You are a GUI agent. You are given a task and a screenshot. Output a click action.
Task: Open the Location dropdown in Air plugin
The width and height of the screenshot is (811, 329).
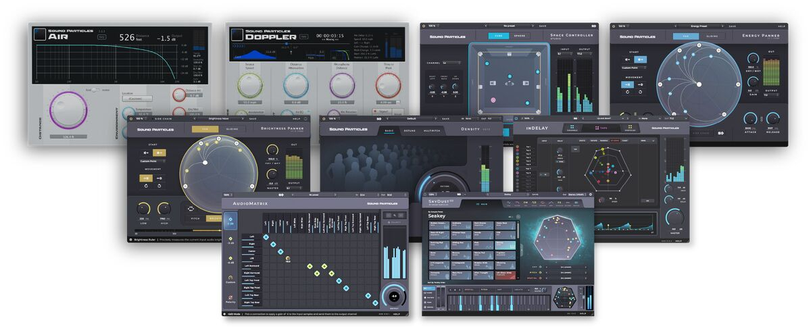pyautogui.click(x=136, y=99)
